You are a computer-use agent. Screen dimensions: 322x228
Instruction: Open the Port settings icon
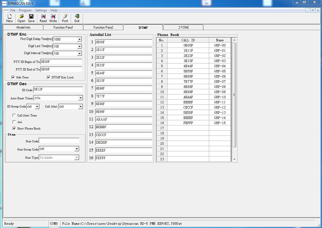[x=65, y=18]
